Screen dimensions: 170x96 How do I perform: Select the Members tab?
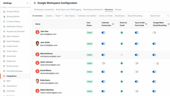(109, 10)
